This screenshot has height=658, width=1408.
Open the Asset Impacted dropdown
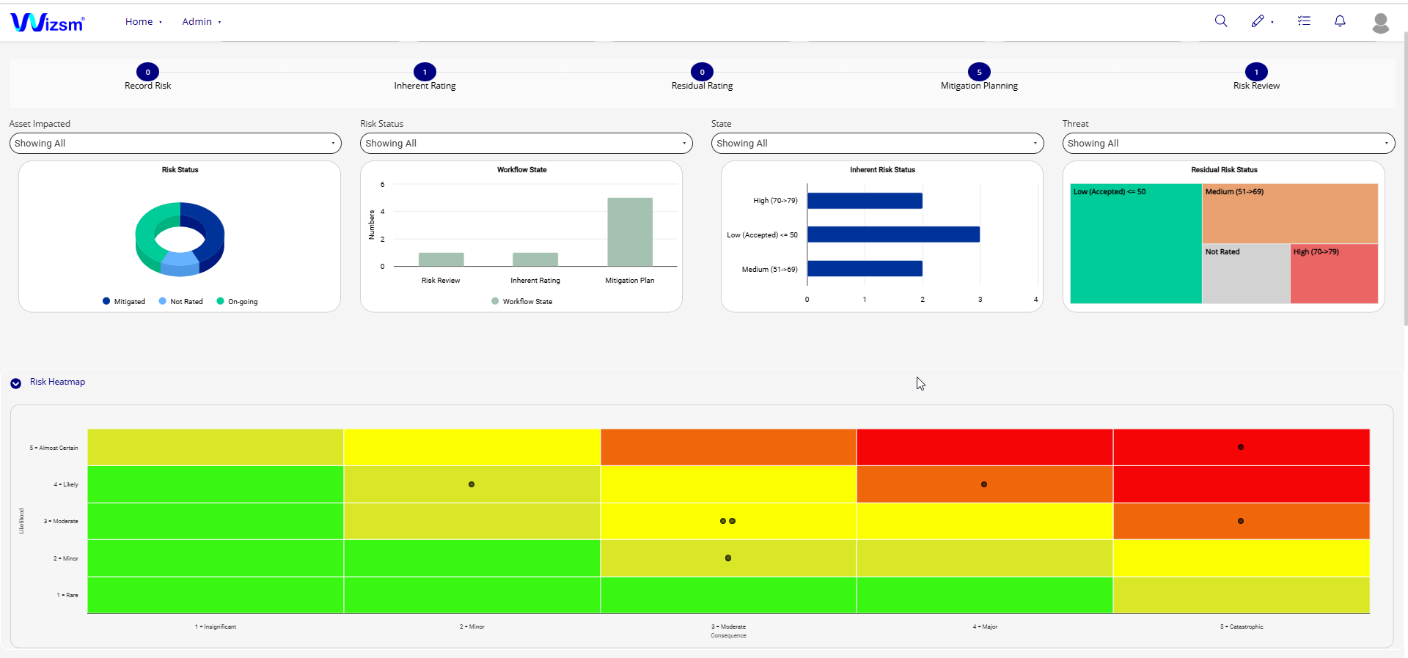[175, 144]
